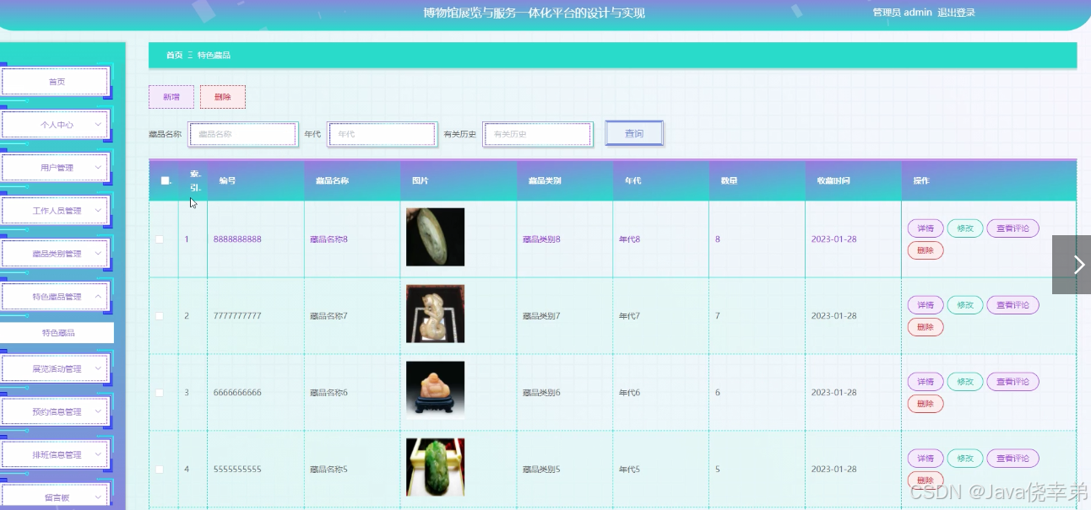
Task: Collapse 特色藏品管理 sidebar menu
Action: pos(55,297)
